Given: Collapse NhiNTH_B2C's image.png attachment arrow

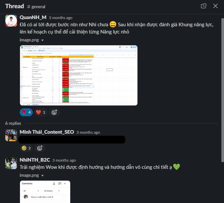Looking at the screenshot, I should (x=42, y=175).
